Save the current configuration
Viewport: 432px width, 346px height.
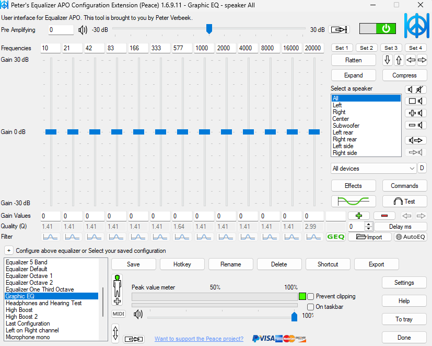point(133,264)
